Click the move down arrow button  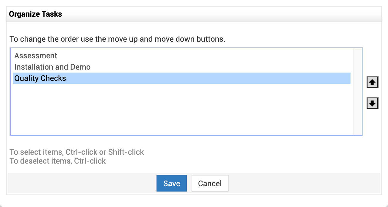(x=372, y=103)
